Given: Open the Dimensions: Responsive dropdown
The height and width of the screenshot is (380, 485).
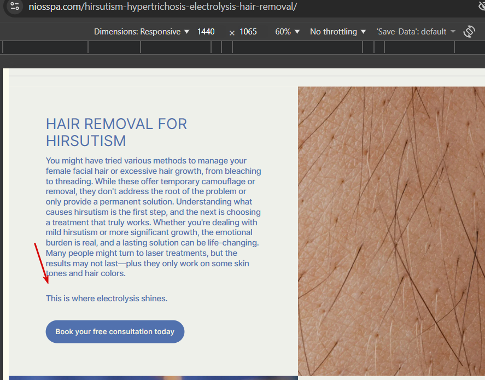Looking at the screenshot, I should click(142, 32).
